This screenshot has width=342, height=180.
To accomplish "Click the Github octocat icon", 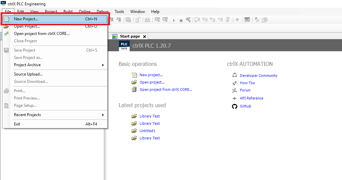I will 234,106.
